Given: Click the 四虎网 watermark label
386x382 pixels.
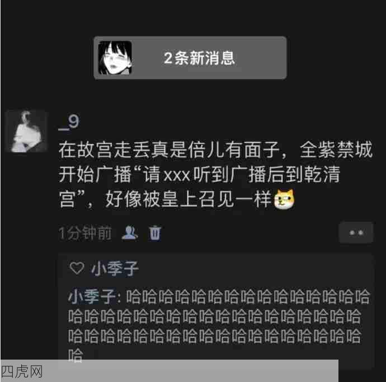Looking at the screenshot, I should point(22,372).
